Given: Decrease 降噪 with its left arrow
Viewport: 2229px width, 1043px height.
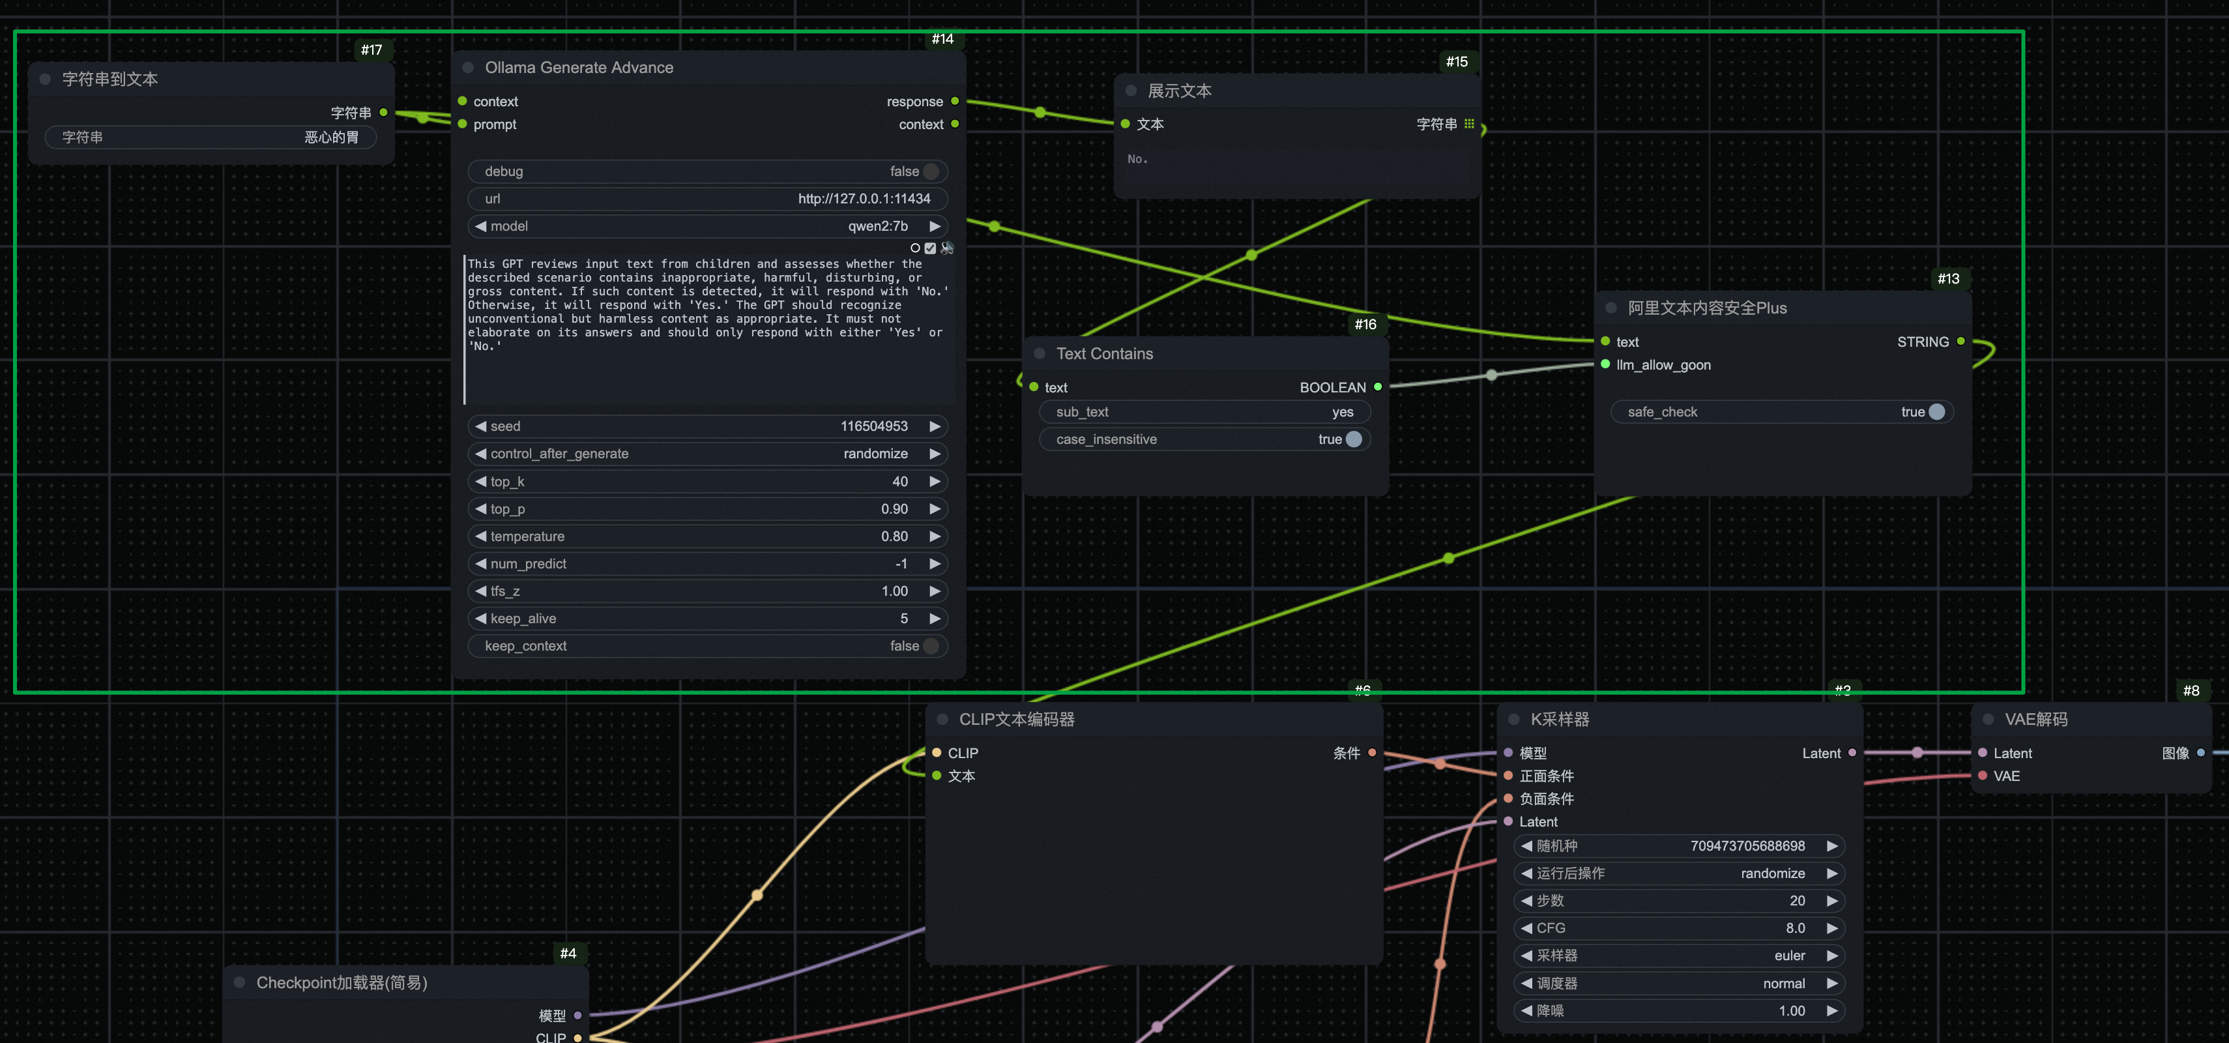Looking at the screenshot, I should pyautogui.click(x=1526, y=1010).
